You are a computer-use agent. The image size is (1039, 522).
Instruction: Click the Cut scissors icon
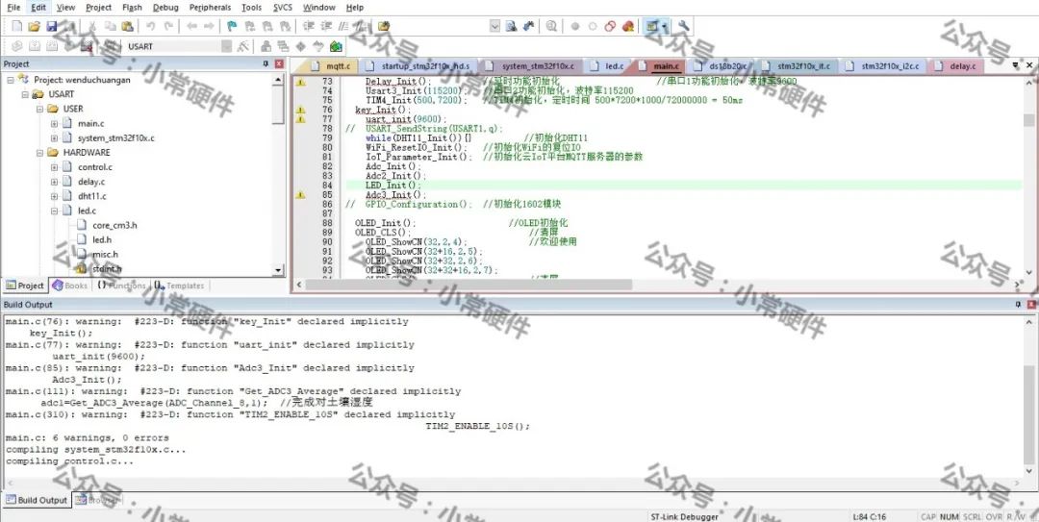[x=92, y=27]
